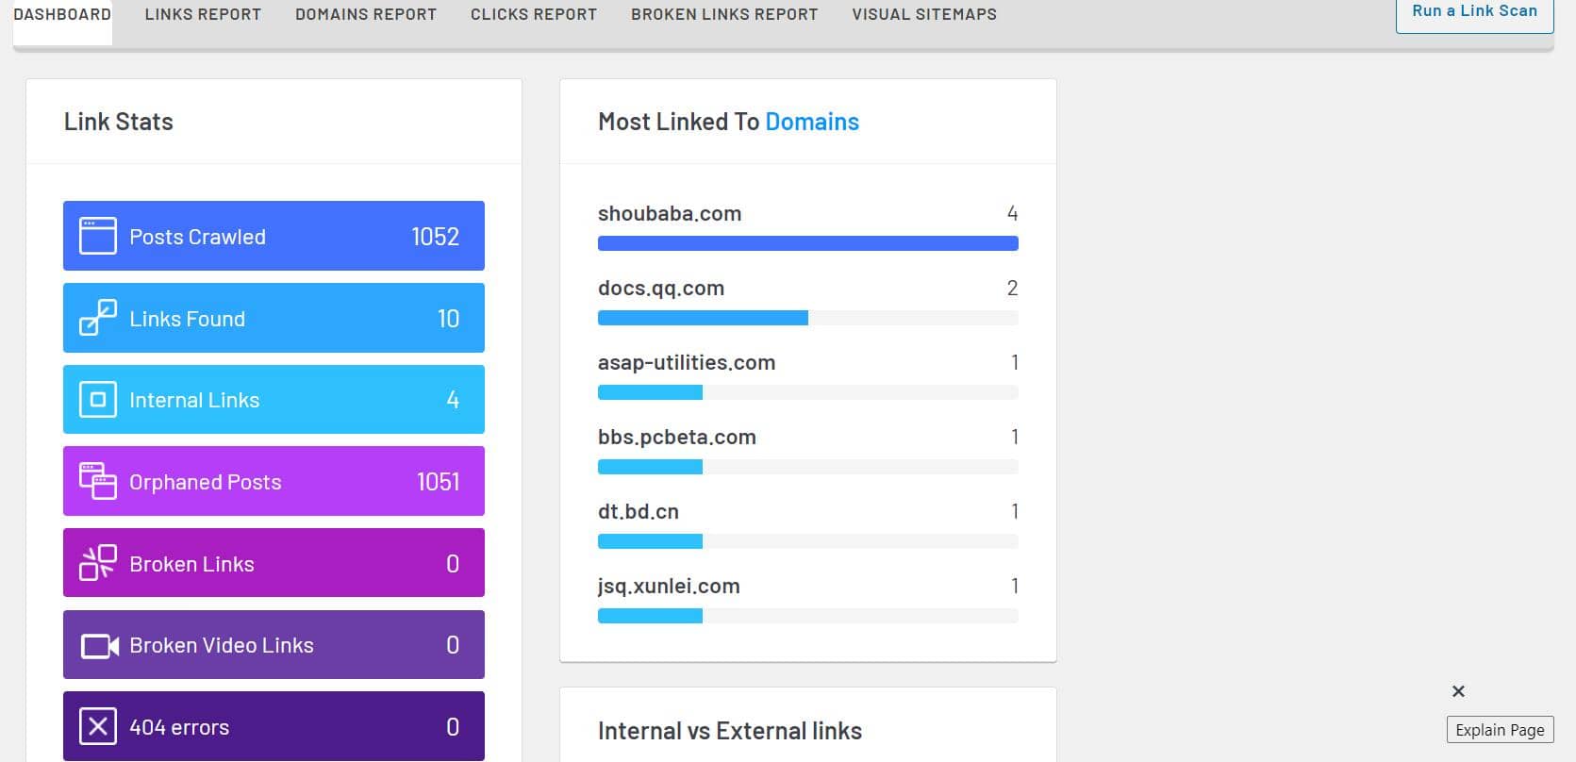Screen dimensions: 1576x762
Task: Click the Links Found chain icon
Action: pyautogui.click(x=98, y=318)
